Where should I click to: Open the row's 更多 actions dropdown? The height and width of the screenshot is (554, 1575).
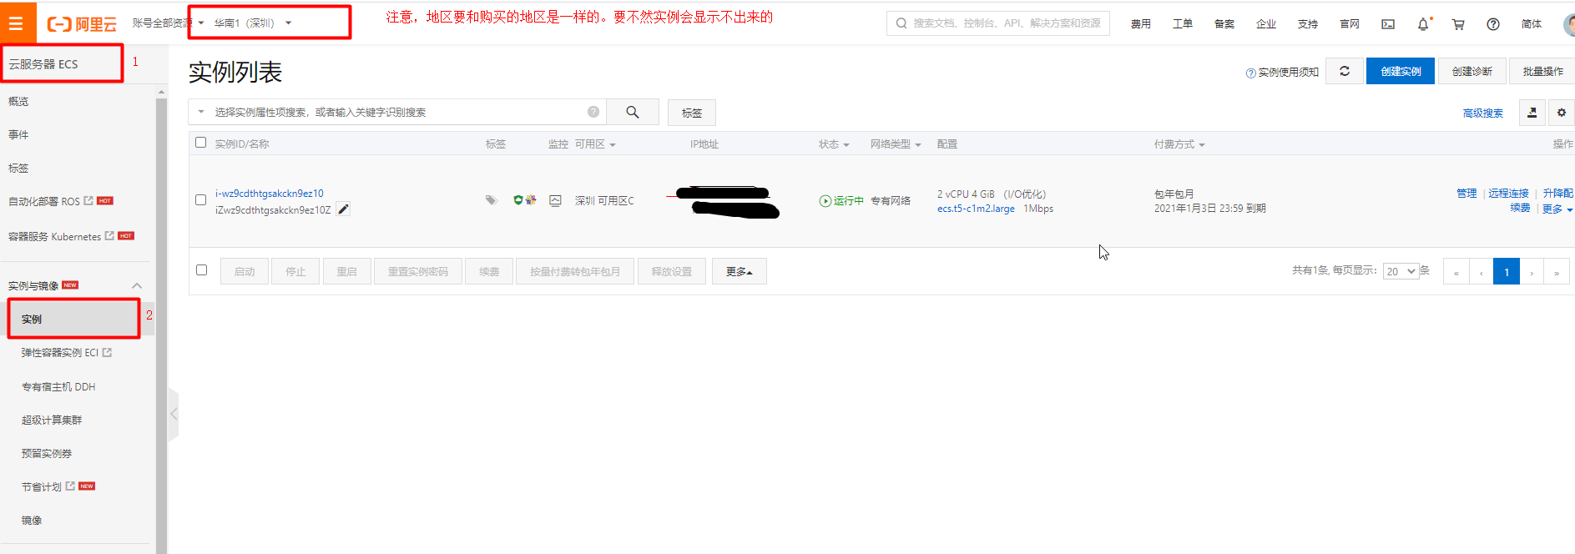click(x=1557, y=209)
